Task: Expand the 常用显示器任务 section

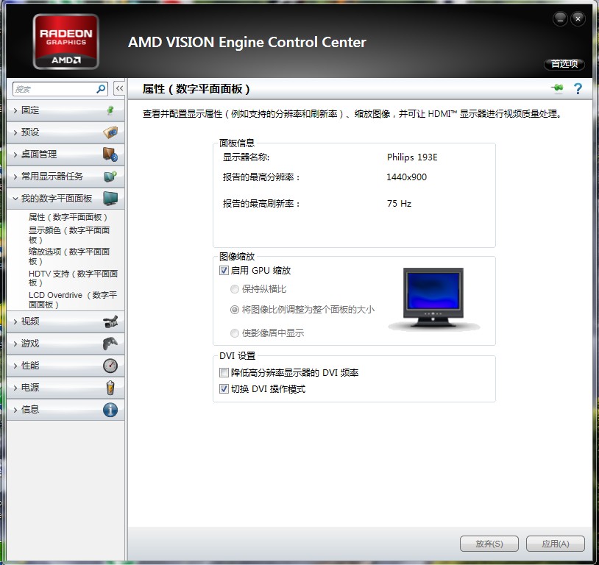Action: click(65, 176)
